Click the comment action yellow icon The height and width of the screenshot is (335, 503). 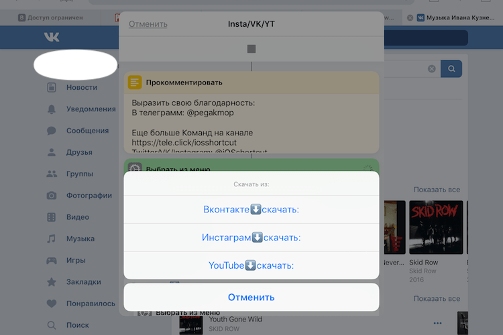coord(135,82)
